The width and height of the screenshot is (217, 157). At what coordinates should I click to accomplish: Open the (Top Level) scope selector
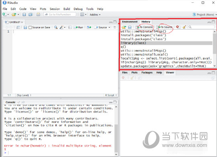click(24, 95)
